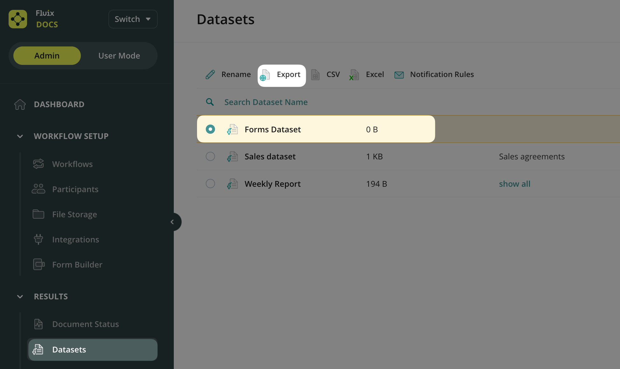Viewport: 620px width, 369px height.
Task: Click the search magnifier icon
Action: pyautogui.click(x=210, y=102)
